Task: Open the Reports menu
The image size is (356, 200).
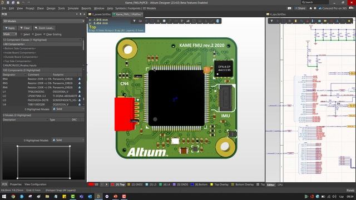Action: [86, 8]
